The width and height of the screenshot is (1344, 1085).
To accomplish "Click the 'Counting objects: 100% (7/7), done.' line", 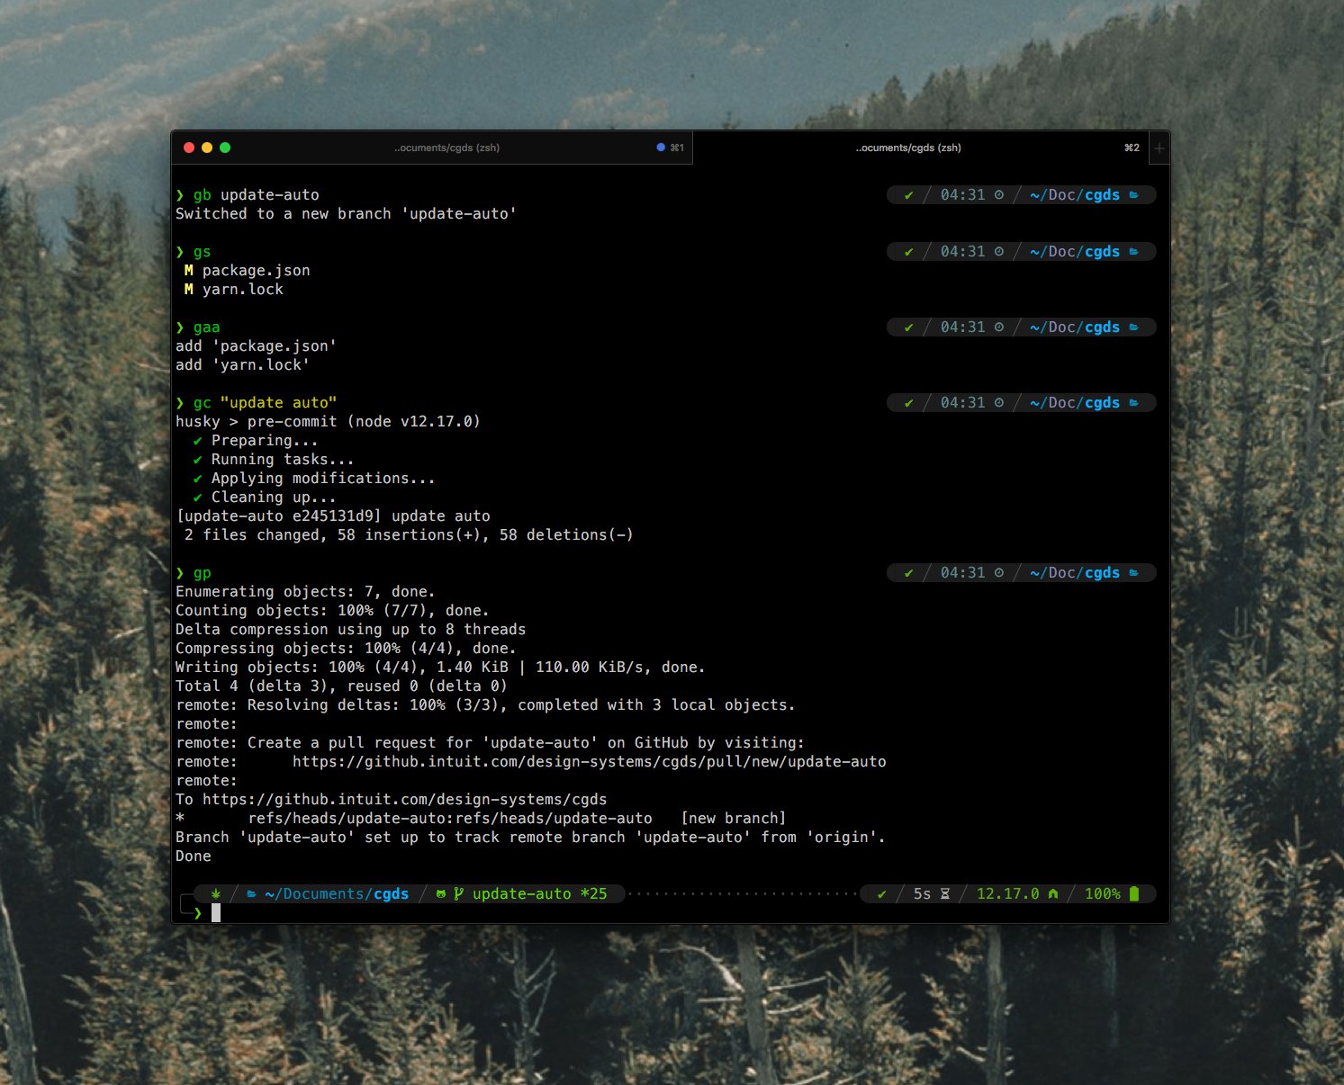I will coord(333,610).
